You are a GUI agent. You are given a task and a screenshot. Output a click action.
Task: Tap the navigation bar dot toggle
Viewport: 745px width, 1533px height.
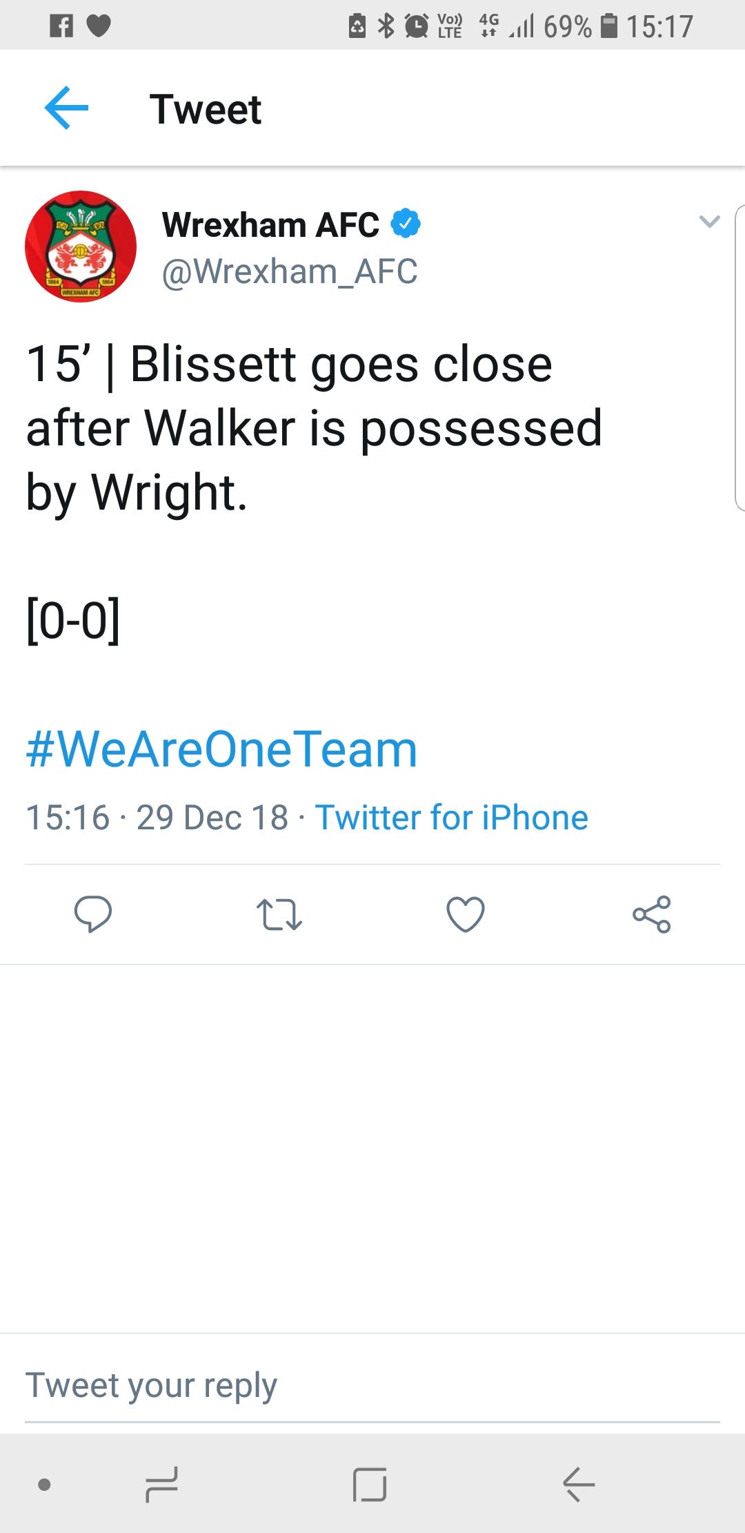click(x=44, y=1485)
